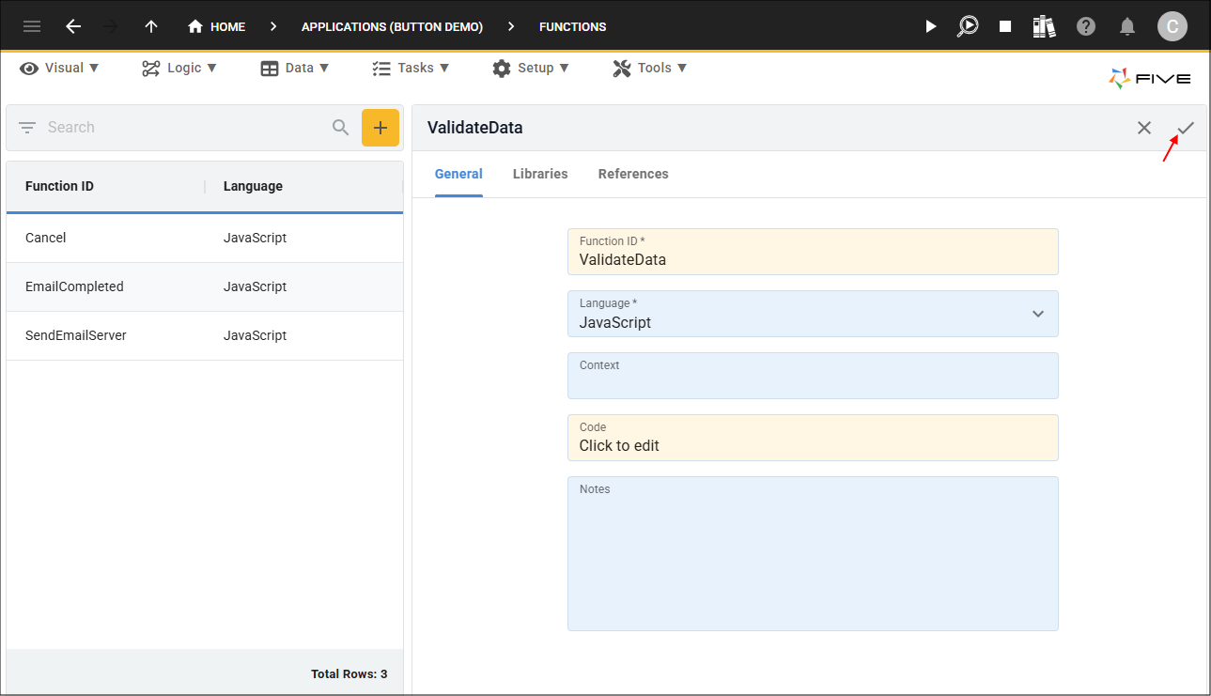Open the Visual menu
The height and width of the screenshot is (696, 1211).
pyautogui.click(x=59, y=68)
